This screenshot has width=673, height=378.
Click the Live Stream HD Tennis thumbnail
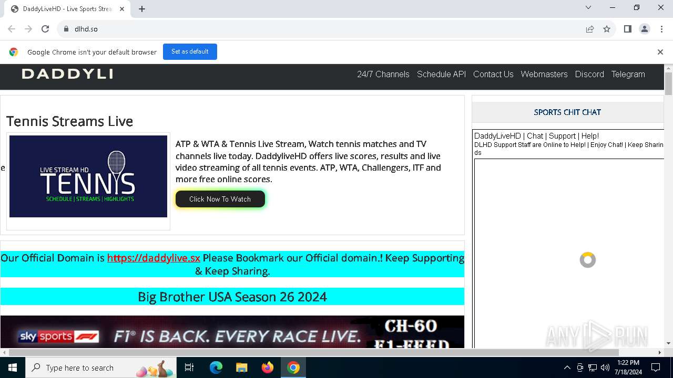tap(88, 176)
